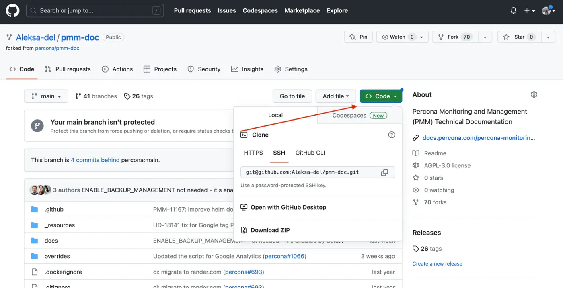Select the Codespaces tab in clone popup
Image resolution: width=563 pixels, height=288 pixels.
pyautogui.click(x=360, y=115)
